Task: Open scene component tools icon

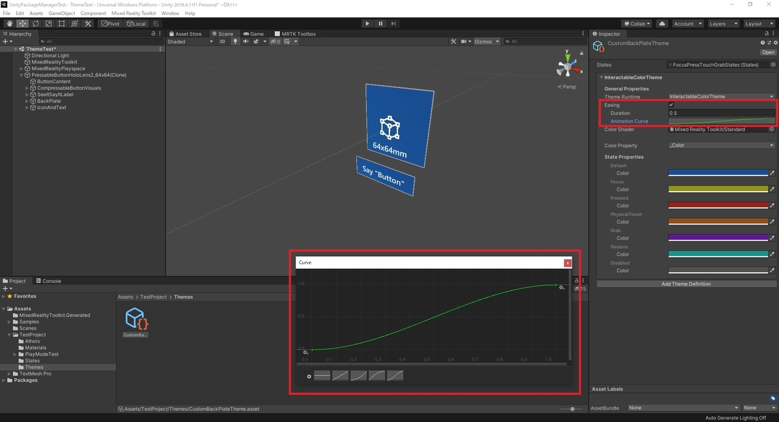Action: click(x=454, y=42)
